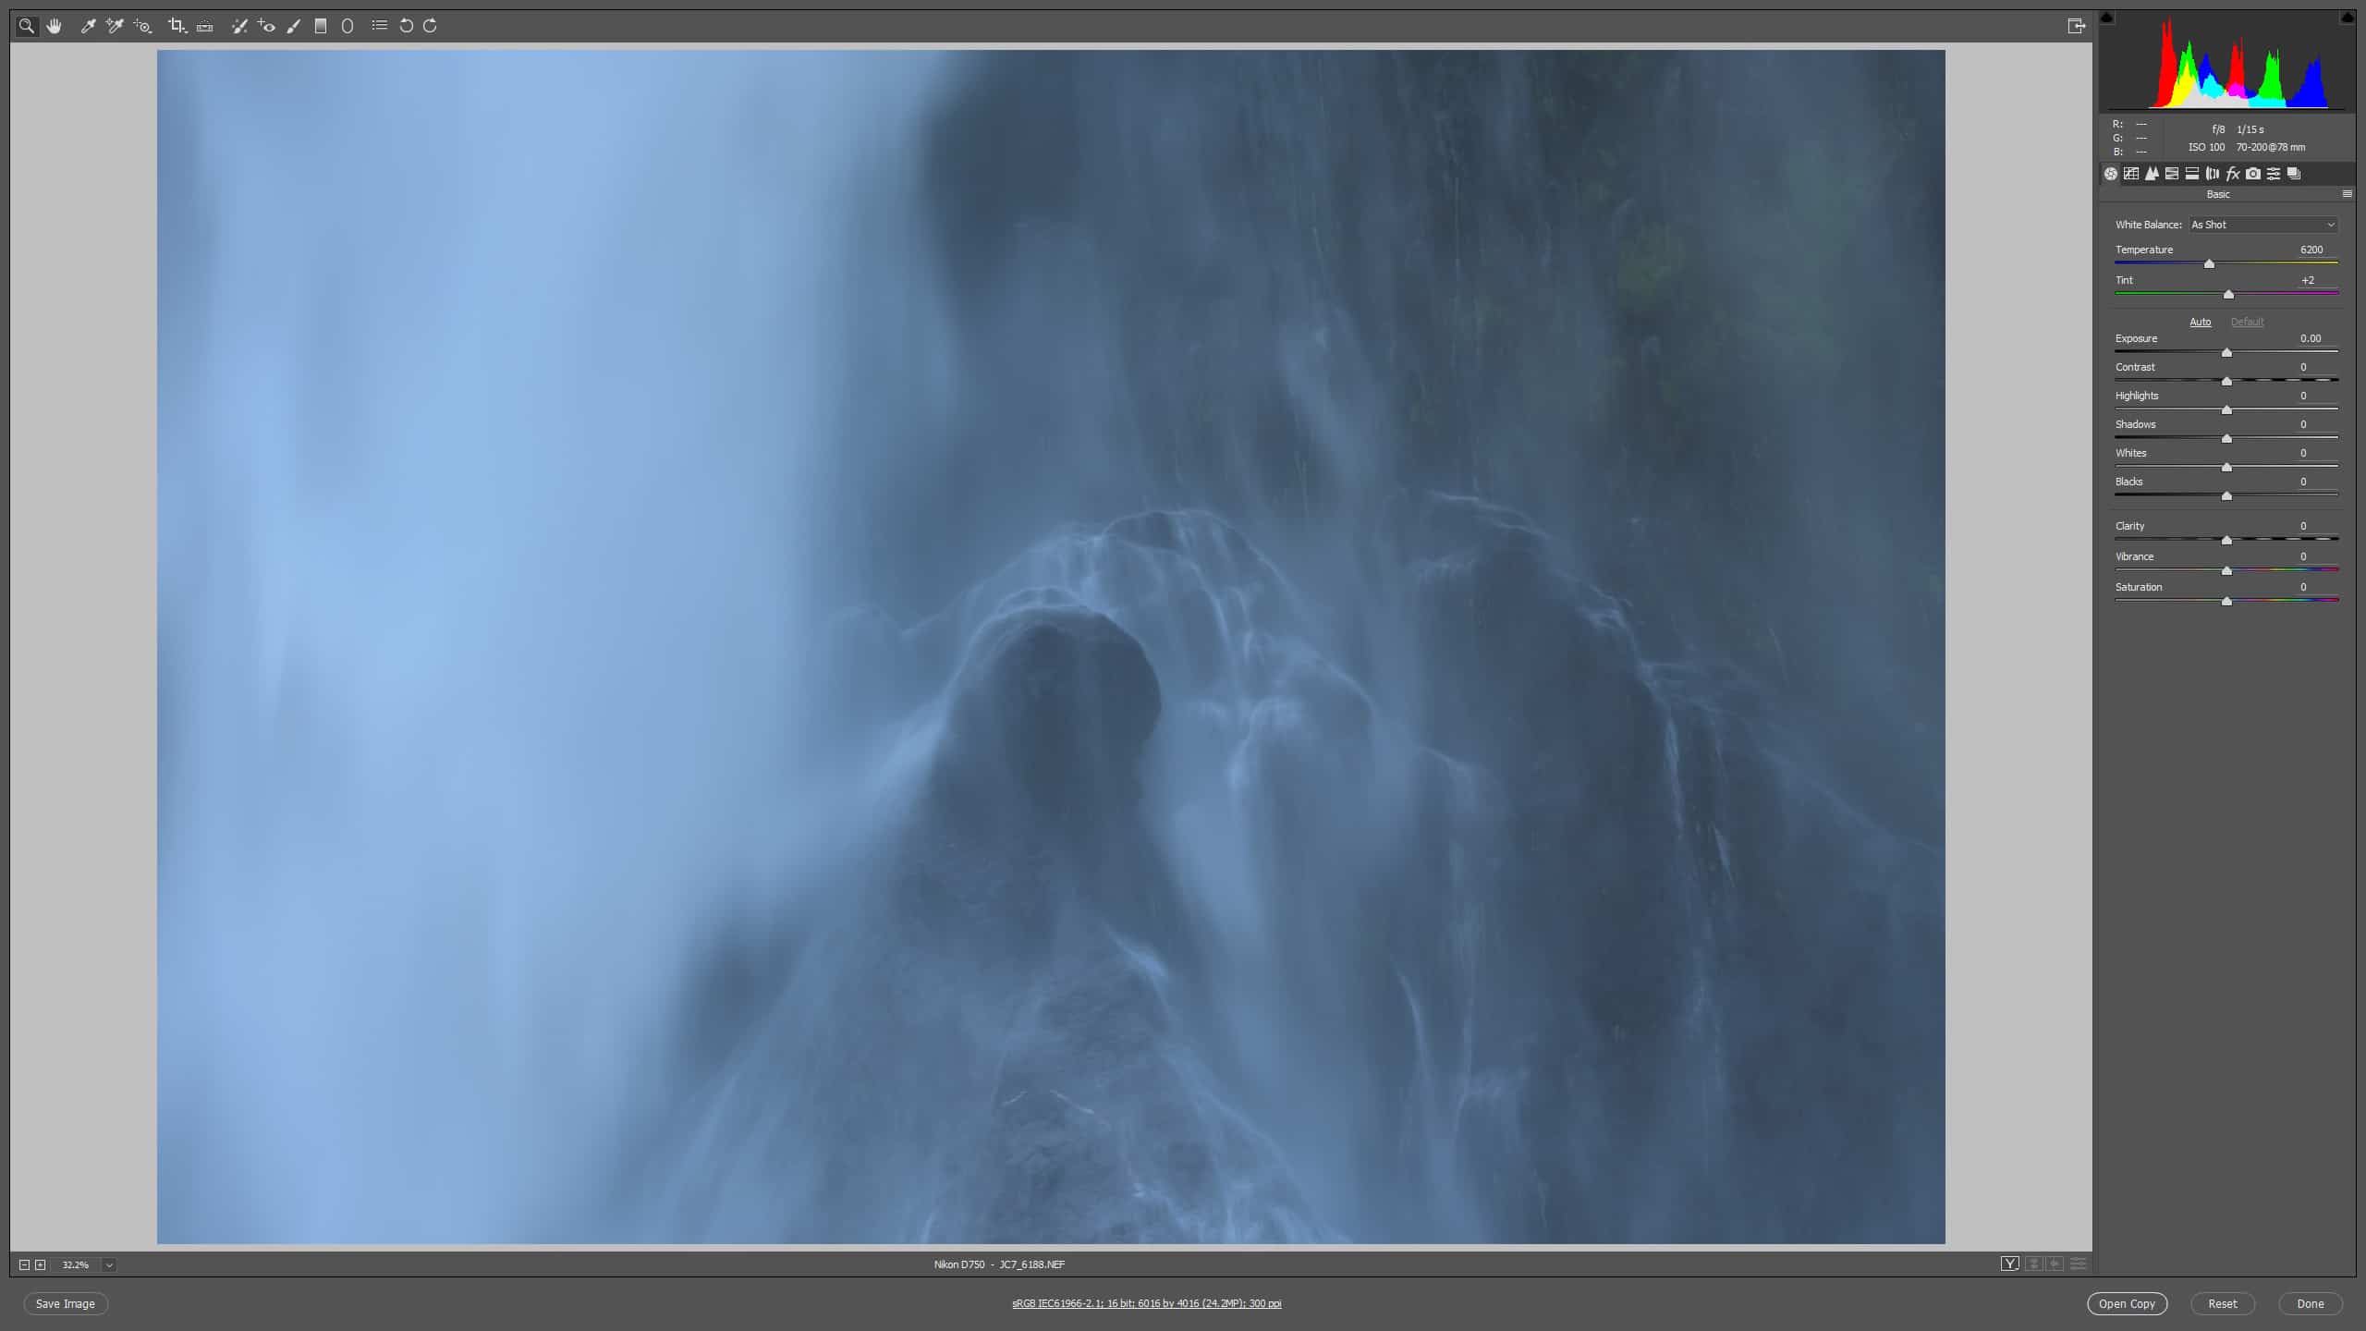Open the Basic panel flyout menu
Image resolution: width=2366 pixels, height=1331 pixels.
click(2347, 194)
